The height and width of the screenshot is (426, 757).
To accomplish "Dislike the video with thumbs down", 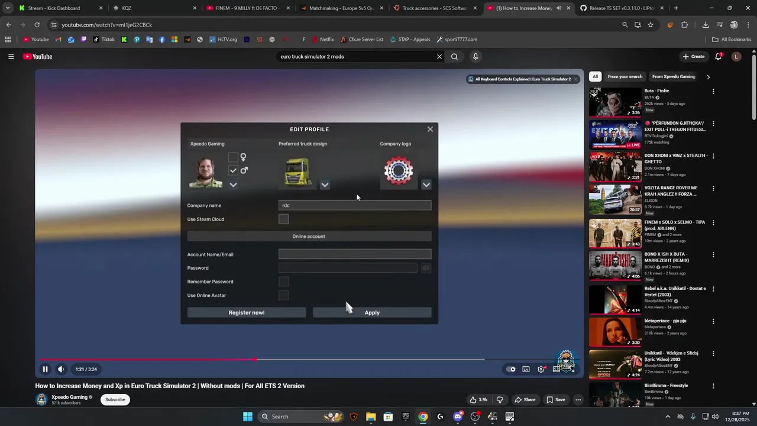I will [500, 399].
